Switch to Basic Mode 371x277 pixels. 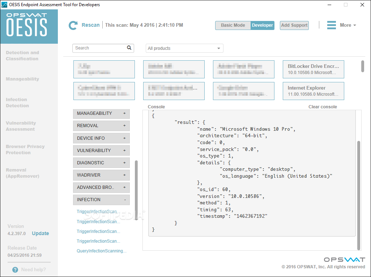(233, 25)
